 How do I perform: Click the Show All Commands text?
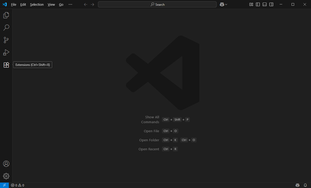tap(150, 120)
